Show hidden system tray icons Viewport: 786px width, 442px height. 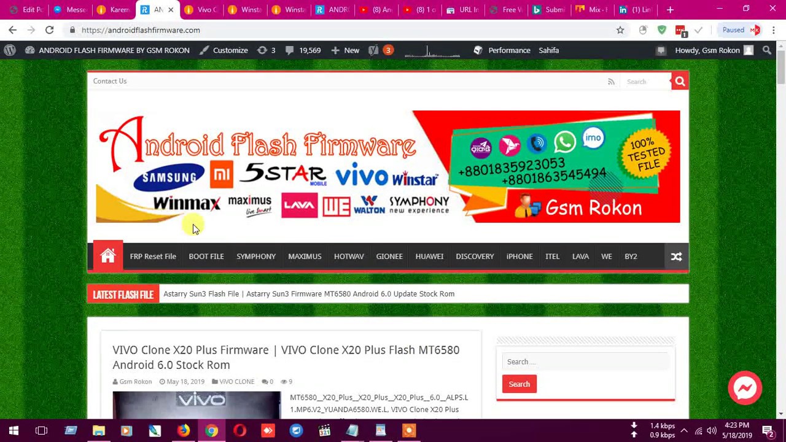click(x=684, y=430)
